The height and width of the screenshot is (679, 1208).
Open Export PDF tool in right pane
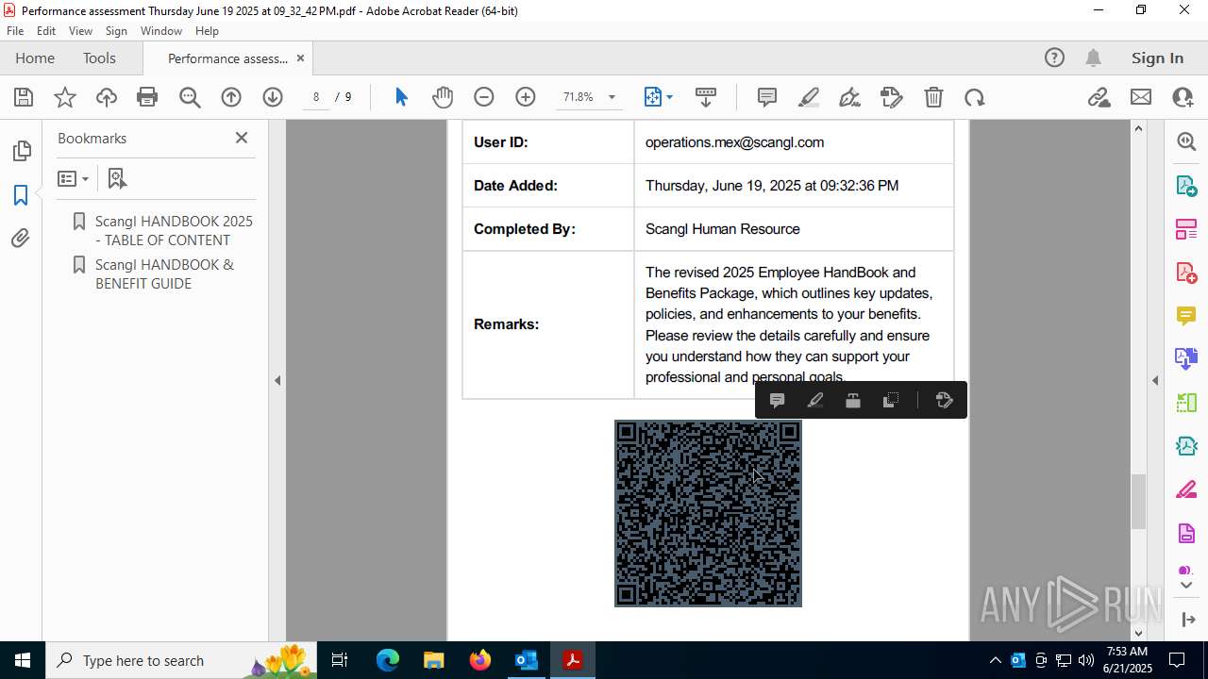1186,185
